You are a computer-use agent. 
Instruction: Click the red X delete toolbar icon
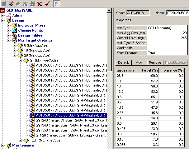(40, 4)
